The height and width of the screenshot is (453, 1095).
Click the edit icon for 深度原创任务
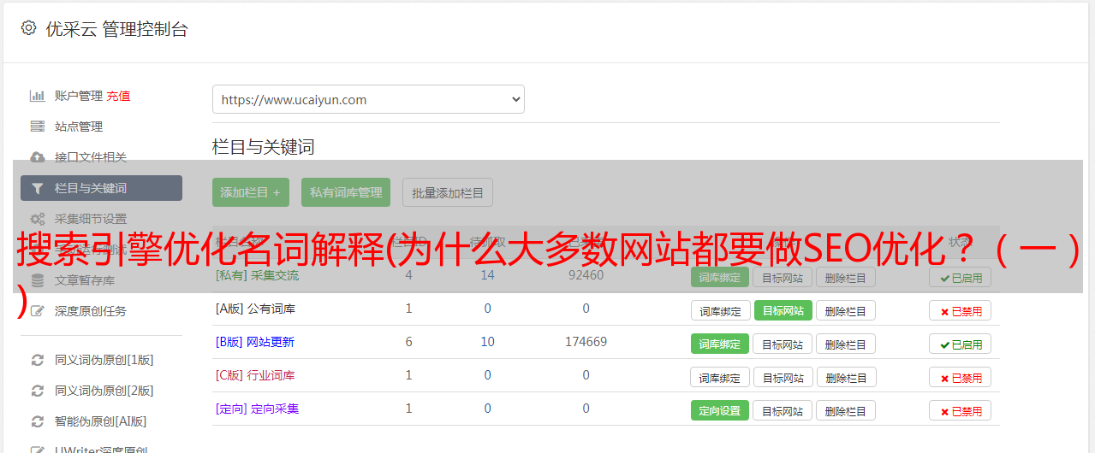coord(37,311)
